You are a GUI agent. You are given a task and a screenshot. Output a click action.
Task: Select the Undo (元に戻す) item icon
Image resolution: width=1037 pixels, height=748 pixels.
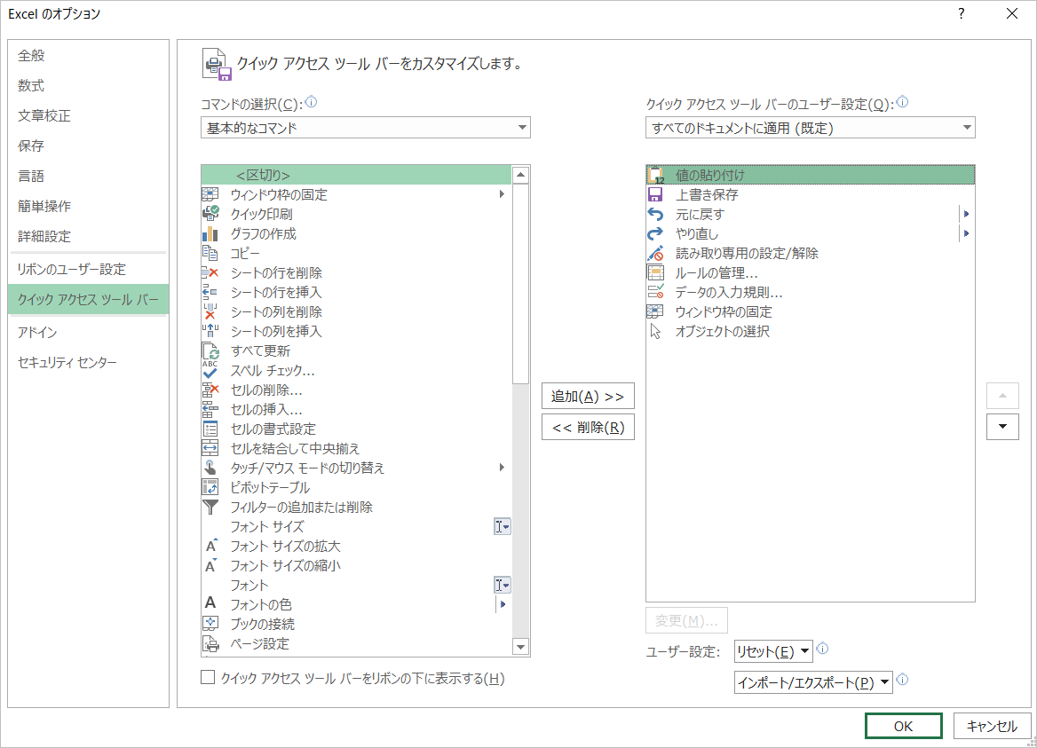tap(654, 213)
